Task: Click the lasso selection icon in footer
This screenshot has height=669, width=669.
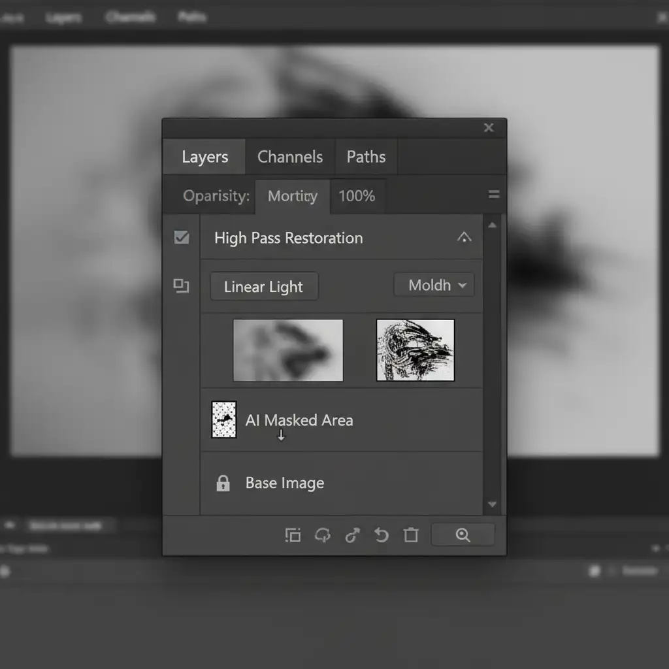Action: coord(323,536)
